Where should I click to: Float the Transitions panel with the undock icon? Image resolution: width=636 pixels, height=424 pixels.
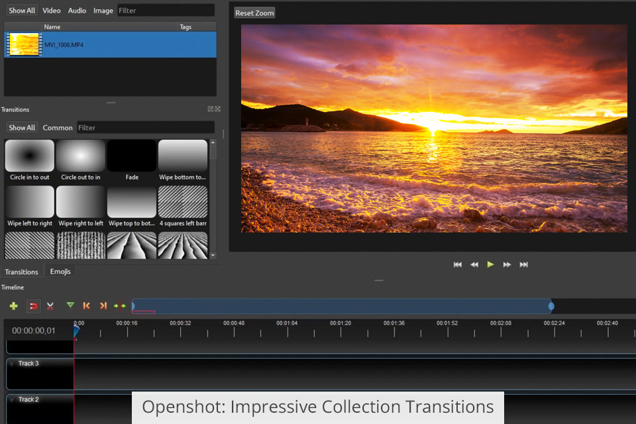(x=211, y=109)
